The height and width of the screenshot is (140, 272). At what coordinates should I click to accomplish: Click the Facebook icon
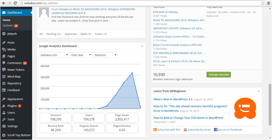[216, 130]
